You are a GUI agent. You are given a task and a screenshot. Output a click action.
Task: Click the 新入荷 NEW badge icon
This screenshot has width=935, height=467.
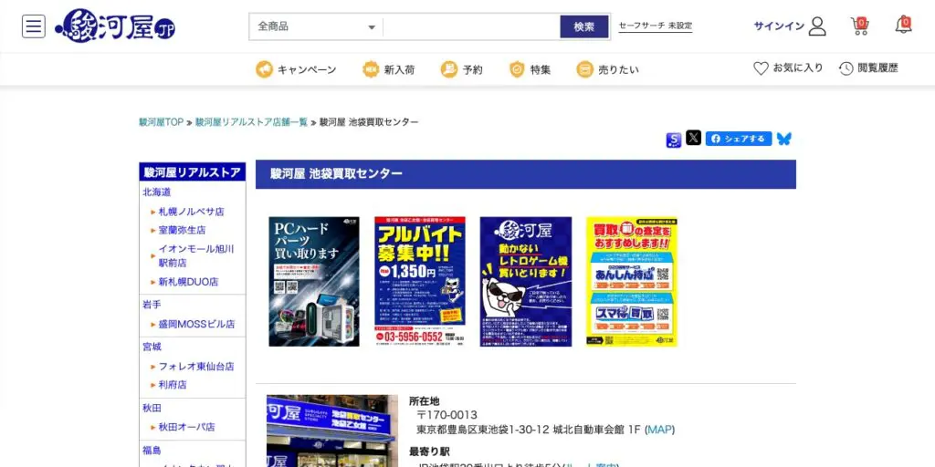click(x=371, y=69)
